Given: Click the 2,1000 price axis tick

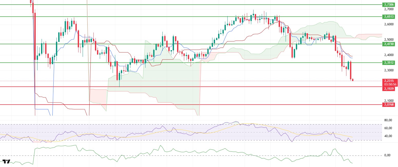Looking at the screenshot, I should pos(389,101).
